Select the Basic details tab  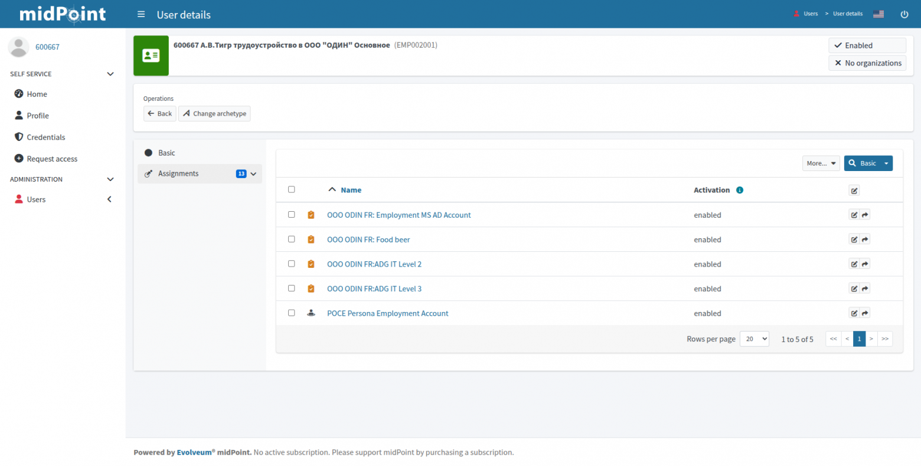click(200, 153)
